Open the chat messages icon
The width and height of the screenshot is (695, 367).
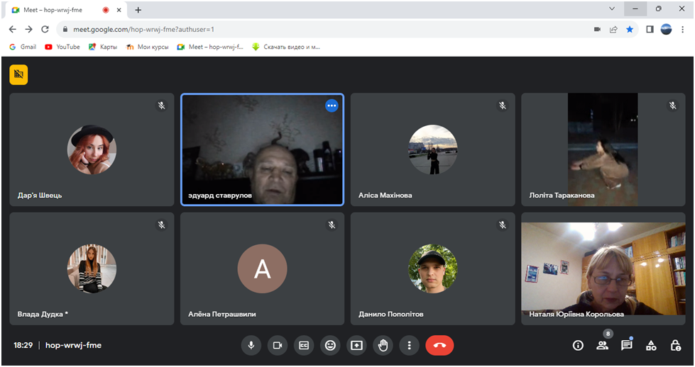pos(627,345)
